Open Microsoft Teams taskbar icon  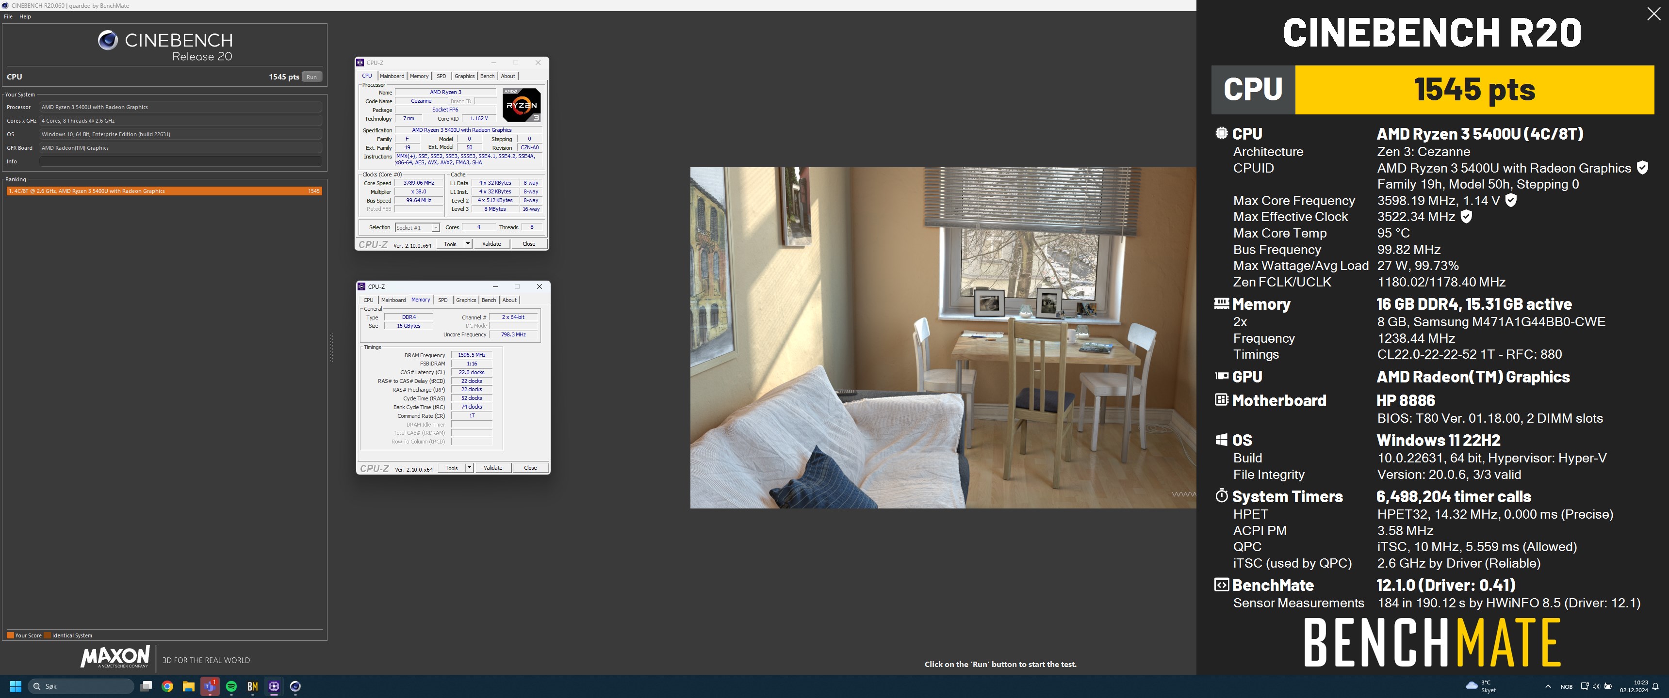pyautogui.click(x=210, y=686)
